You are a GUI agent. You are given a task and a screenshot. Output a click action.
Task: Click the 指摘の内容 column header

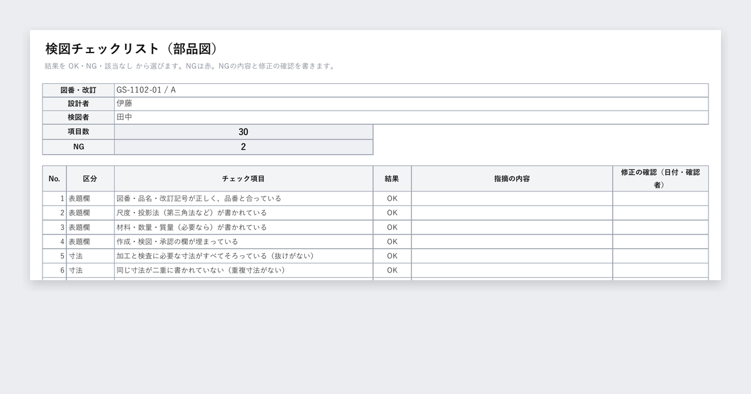click(512, 179)
